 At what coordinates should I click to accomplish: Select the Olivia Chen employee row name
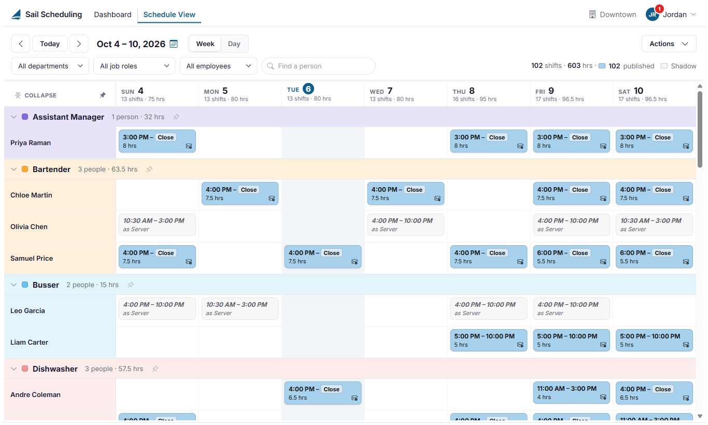(29, 227)
